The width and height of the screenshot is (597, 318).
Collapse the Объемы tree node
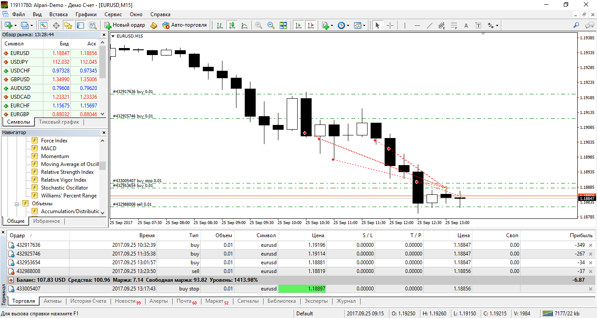pyautogui.click(x=17, y=204)
